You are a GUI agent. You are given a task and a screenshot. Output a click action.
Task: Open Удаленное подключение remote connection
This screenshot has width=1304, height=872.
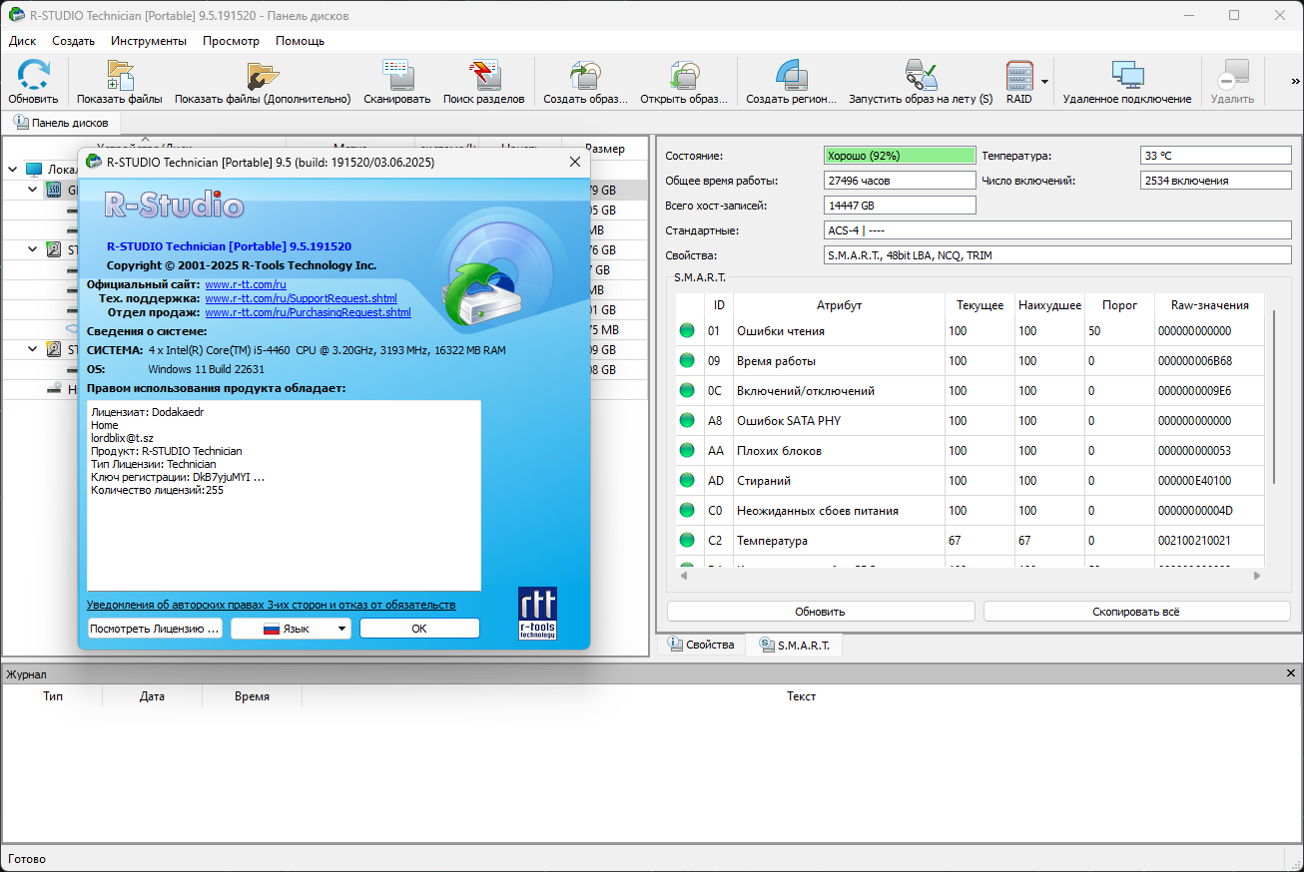(x=1127, y=77)
